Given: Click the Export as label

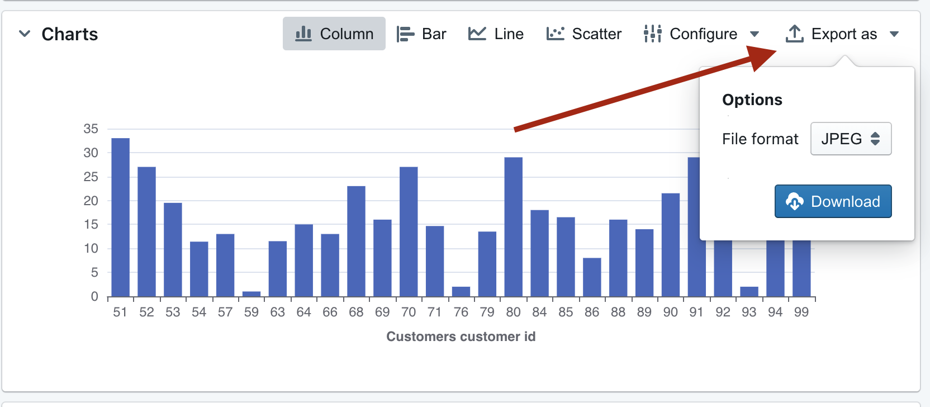Looking at the screenshot, I should click(x=844, y=34).
